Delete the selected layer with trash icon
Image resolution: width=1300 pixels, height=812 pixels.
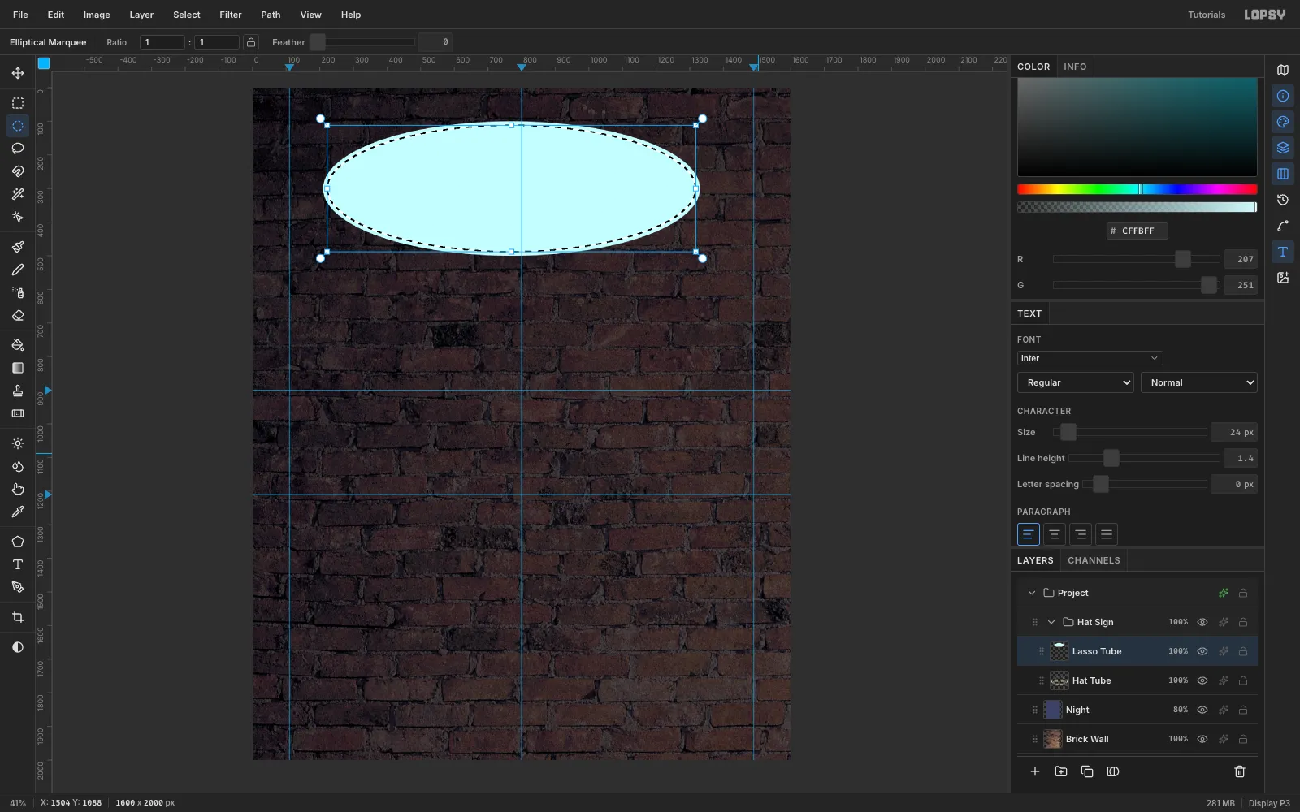(x=1240, y=771)
